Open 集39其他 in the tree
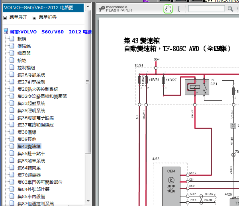The height and width of the screenshot is (206, 239). [x=27, y=139]
